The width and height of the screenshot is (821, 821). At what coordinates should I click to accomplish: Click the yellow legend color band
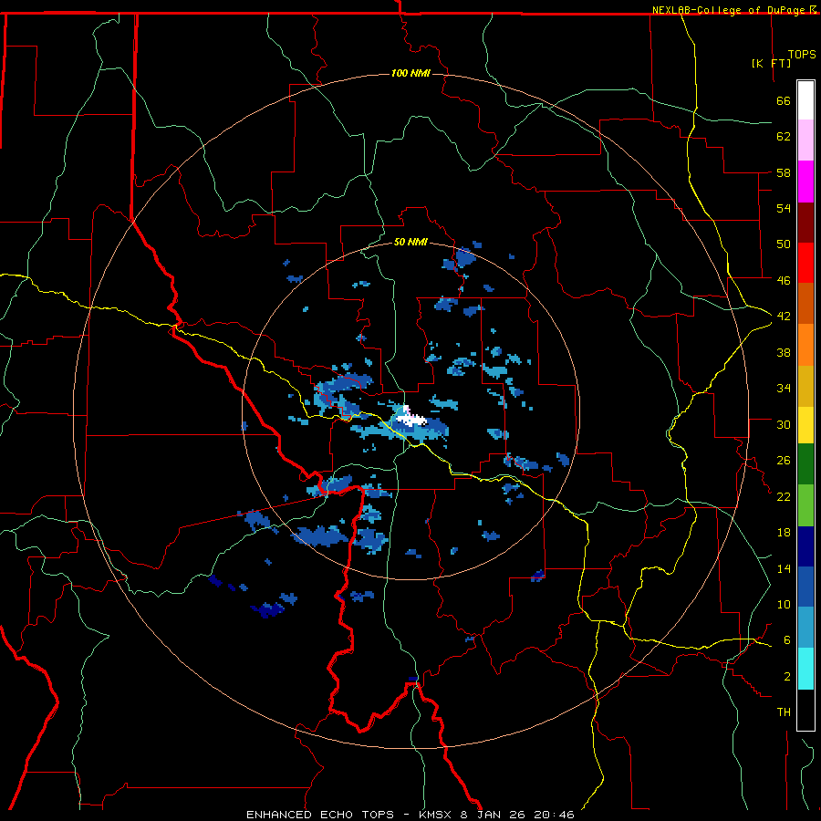point(805,424)
